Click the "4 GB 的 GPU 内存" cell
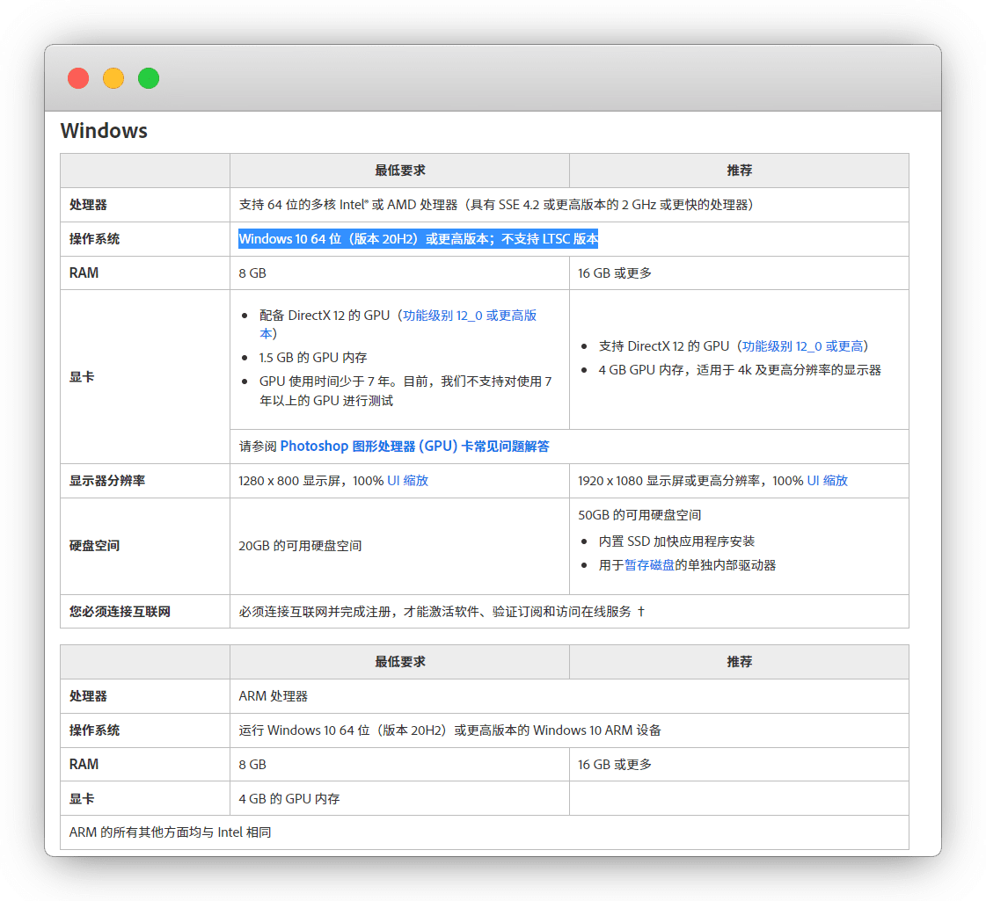 click(x=289, y=799)
